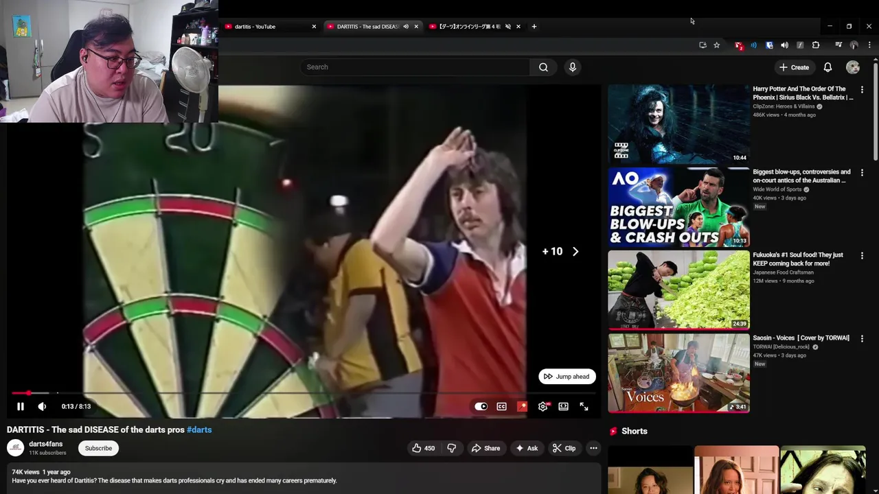Unmute the Japanese darts league tab

point(508,27)
